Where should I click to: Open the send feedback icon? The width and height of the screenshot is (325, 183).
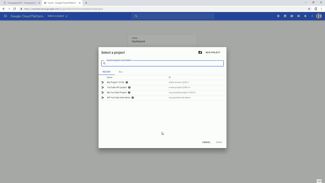(292, 16)
